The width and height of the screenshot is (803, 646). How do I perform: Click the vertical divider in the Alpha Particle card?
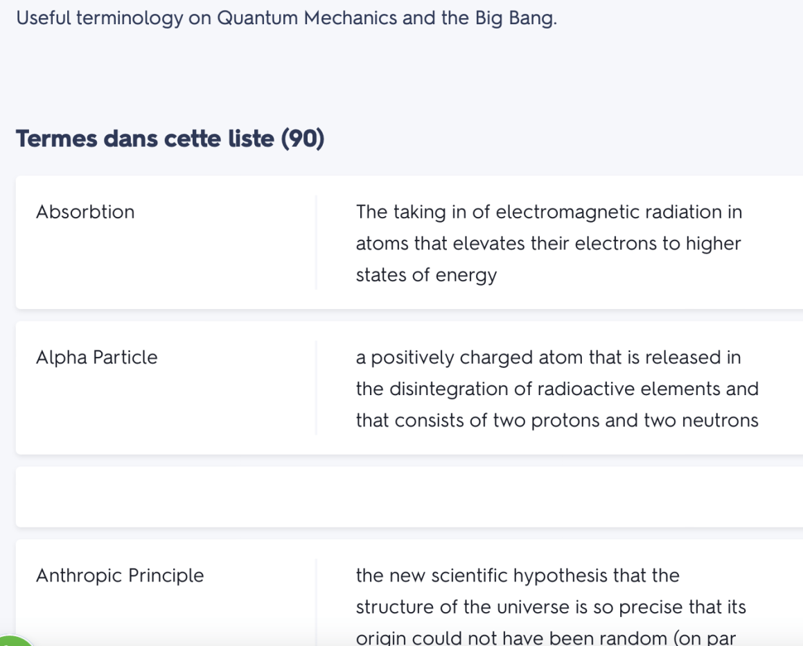(x=316, y=388)
